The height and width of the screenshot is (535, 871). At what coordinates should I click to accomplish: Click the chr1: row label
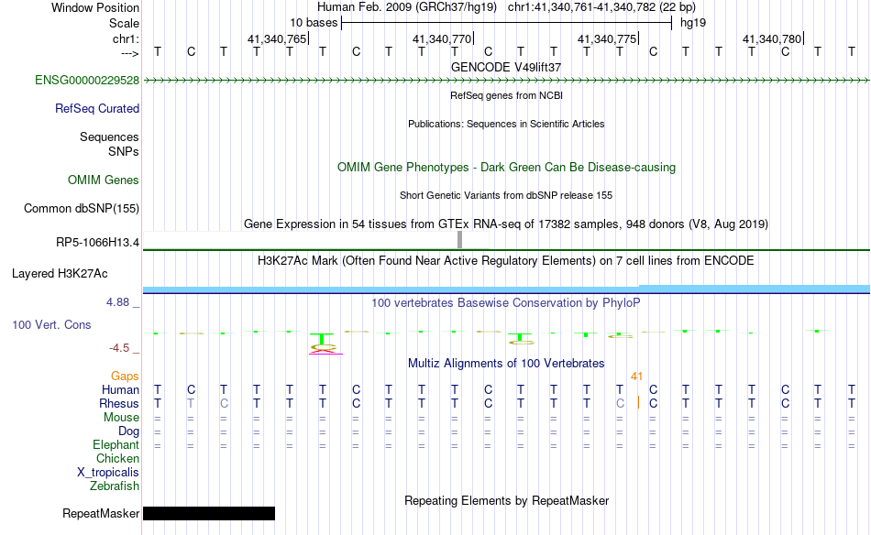127,38
